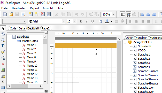This screenshot has height=93, width=162.
Task: Select the Zoom magnifier tool
Action: (3, 40)
